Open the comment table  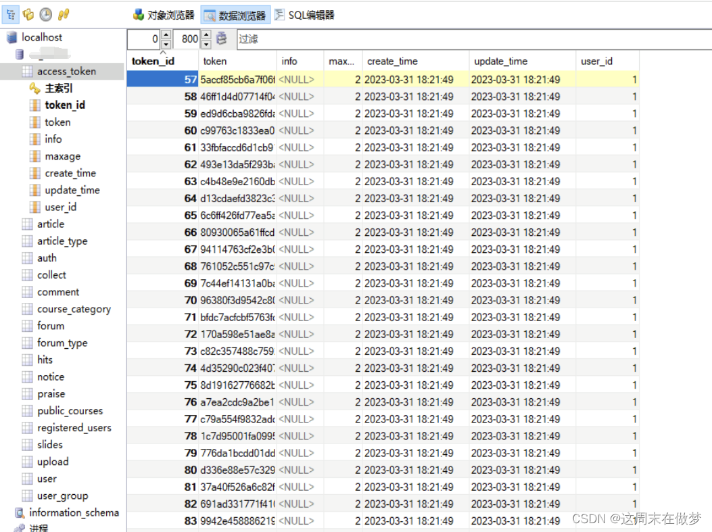point(58,292)
